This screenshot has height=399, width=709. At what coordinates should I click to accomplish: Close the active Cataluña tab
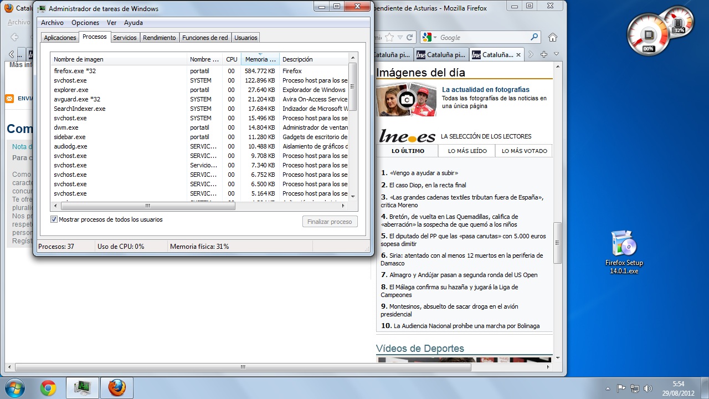[x=518, y=55]
